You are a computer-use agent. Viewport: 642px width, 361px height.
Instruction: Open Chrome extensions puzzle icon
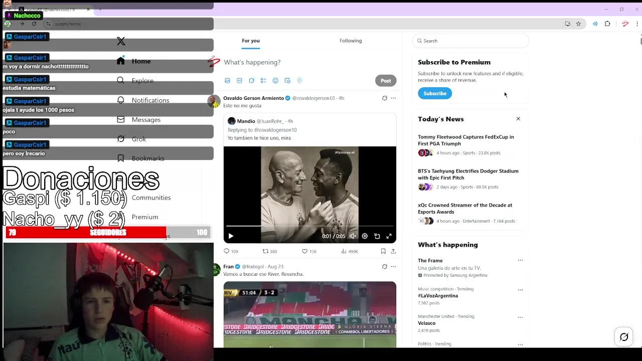pos(607,24)
